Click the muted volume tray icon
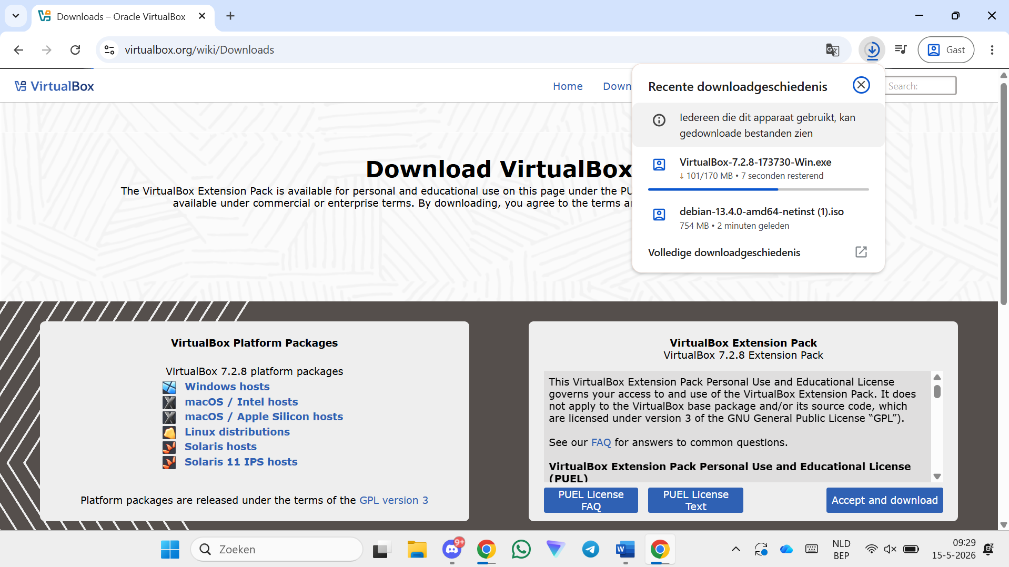This screenshot has width=1009, height=567. [890, 550]
